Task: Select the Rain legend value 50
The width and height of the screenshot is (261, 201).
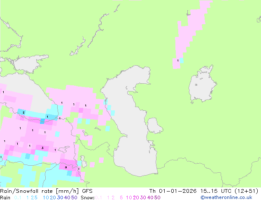Action: (x=74, y=198)
